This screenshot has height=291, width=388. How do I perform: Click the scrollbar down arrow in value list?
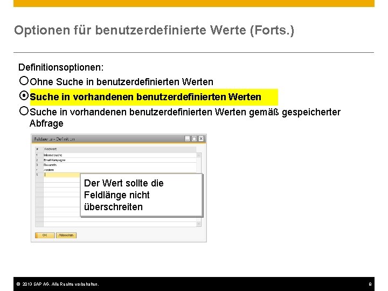(199, 224)
